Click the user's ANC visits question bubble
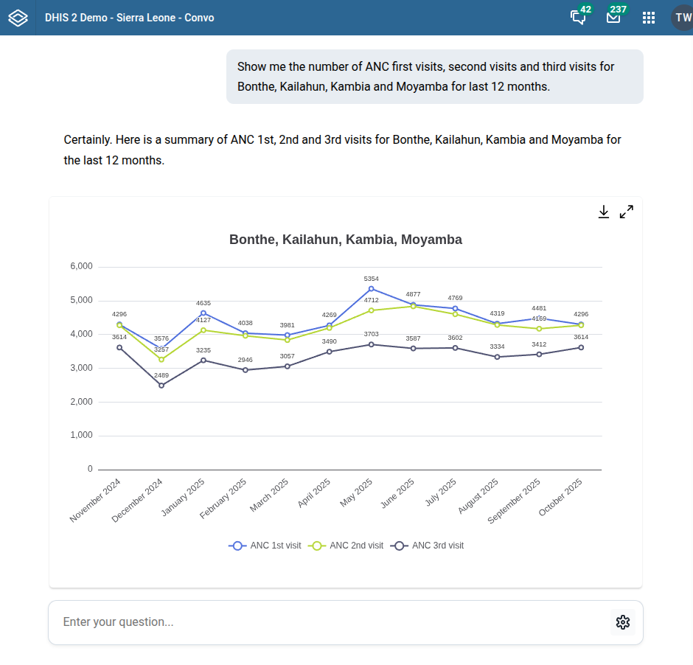The width and height of the screenshot is (693, 665). tap(434, 77)
